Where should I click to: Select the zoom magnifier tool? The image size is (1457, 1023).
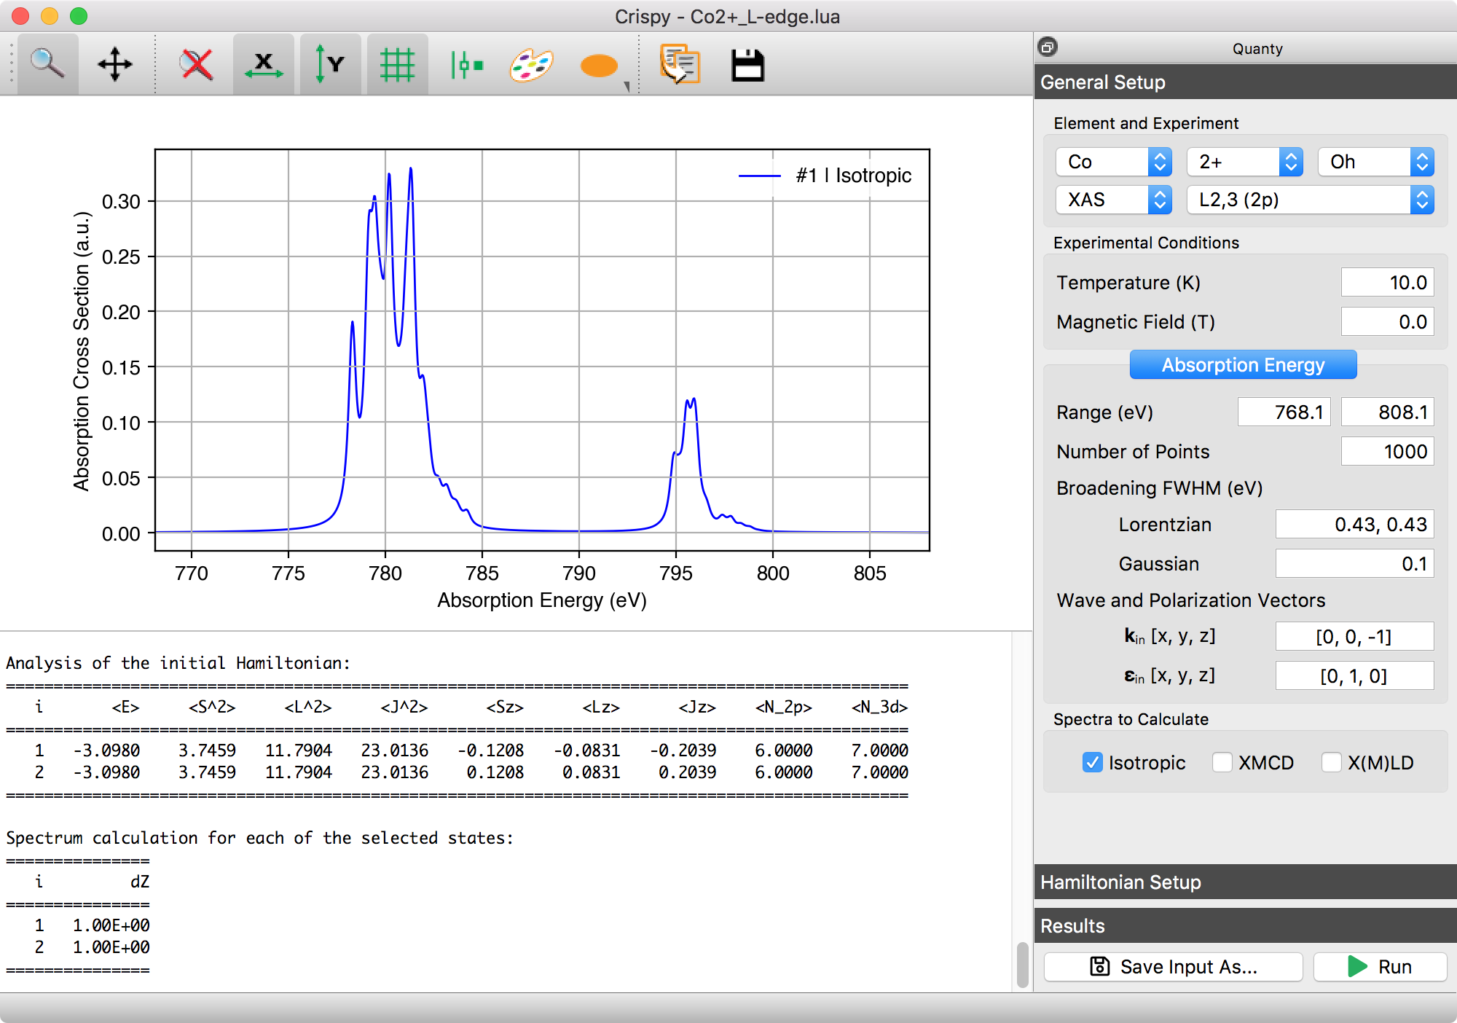tap(47, 65)
